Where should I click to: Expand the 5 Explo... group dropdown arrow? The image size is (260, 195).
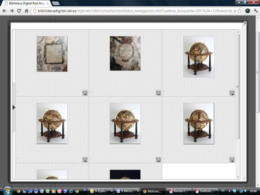(112, 191)
